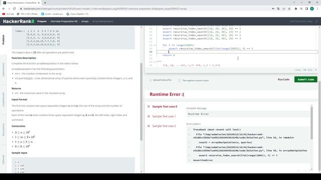Click the Input Format heading
The width and height of the screenshot is (321, 180).
(19, 99)
